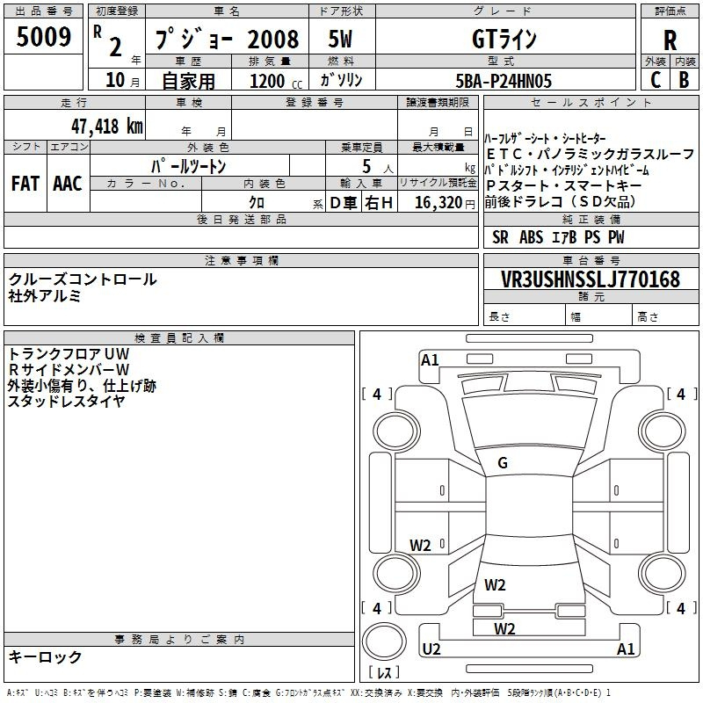The height and width of the screenshot is (703, 703).
Task: Select vehicle history 自家用
Action: [188, 81]
